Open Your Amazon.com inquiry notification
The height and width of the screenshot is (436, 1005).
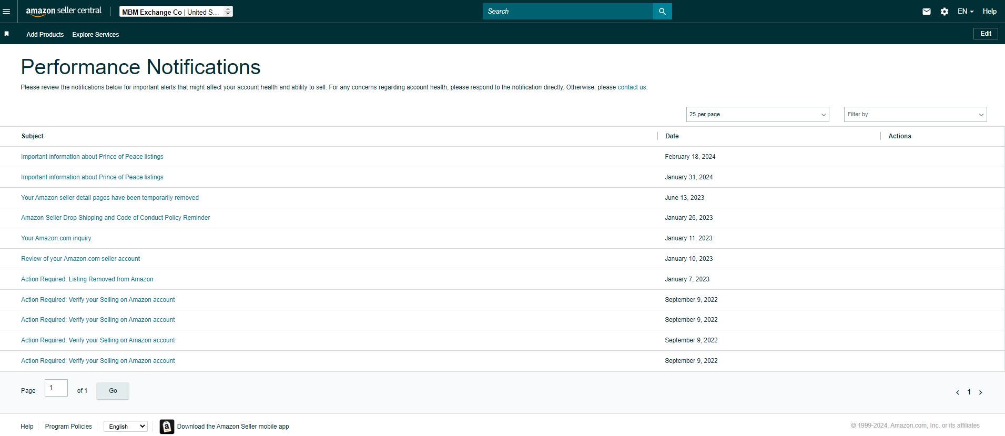point(56,238)
